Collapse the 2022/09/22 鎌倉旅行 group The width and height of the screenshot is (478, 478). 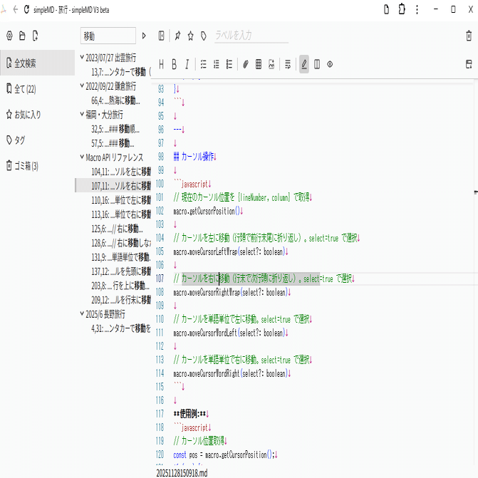(82, 85)
